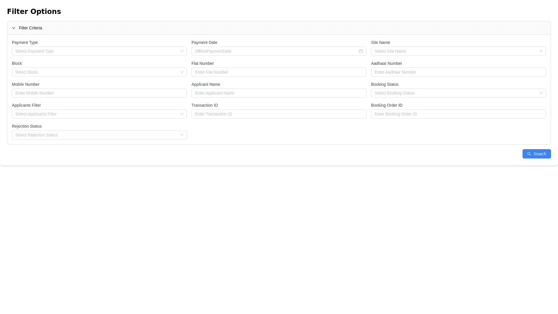Click the Rejection Status dropdown arrow
This screenshot has width=558, height=314.
(x=182, y=135)
